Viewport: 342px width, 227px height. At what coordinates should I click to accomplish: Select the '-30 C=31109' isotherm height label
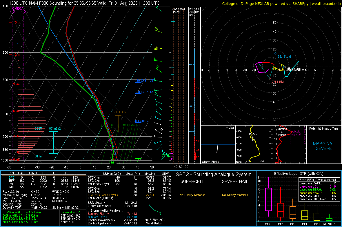coord(144,81)
